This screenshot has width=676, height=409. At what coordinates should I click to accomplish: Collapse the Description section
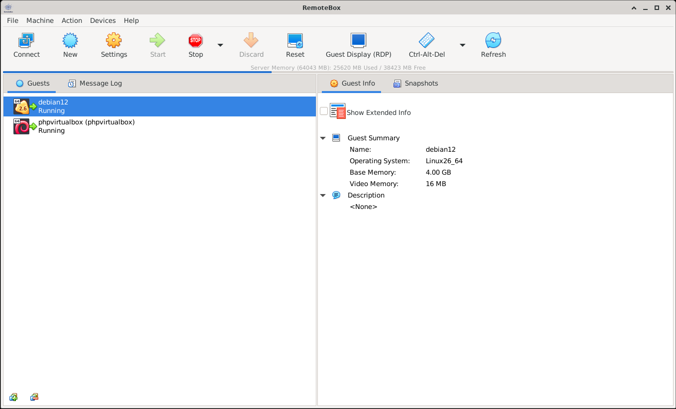[x=323, y=196]
